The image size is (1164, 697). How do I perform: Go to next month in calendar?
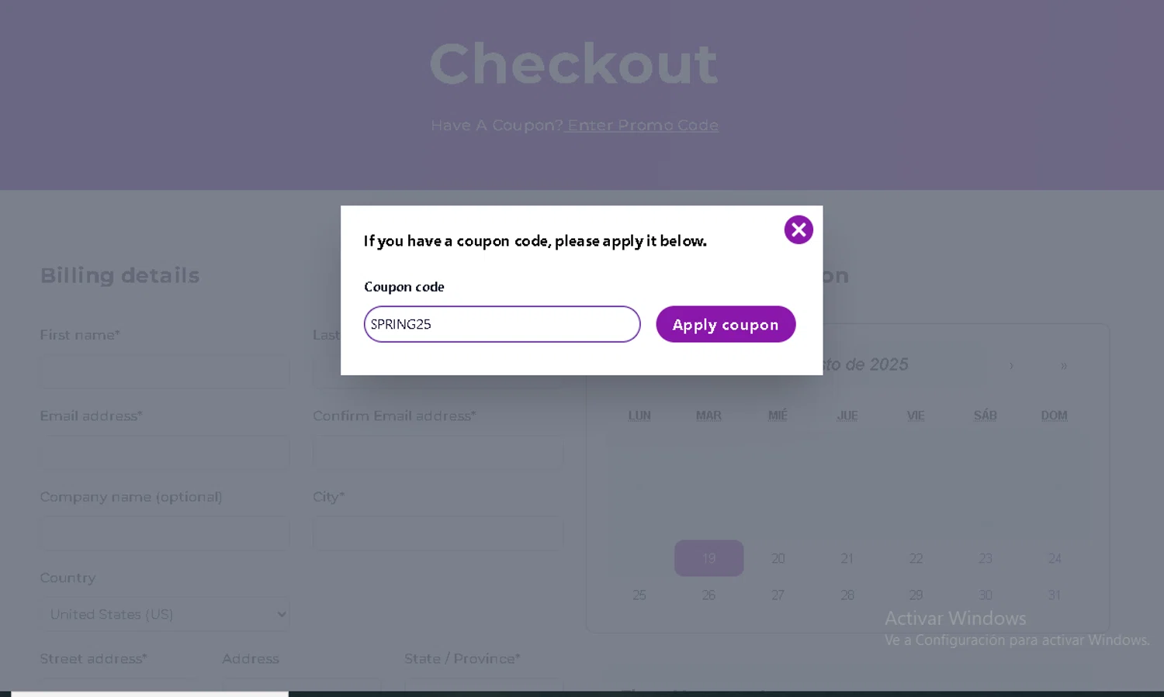point(1011,365)
